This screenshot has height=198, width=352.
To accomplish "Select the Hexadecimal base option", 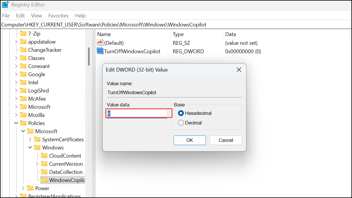I will [195, 113].
